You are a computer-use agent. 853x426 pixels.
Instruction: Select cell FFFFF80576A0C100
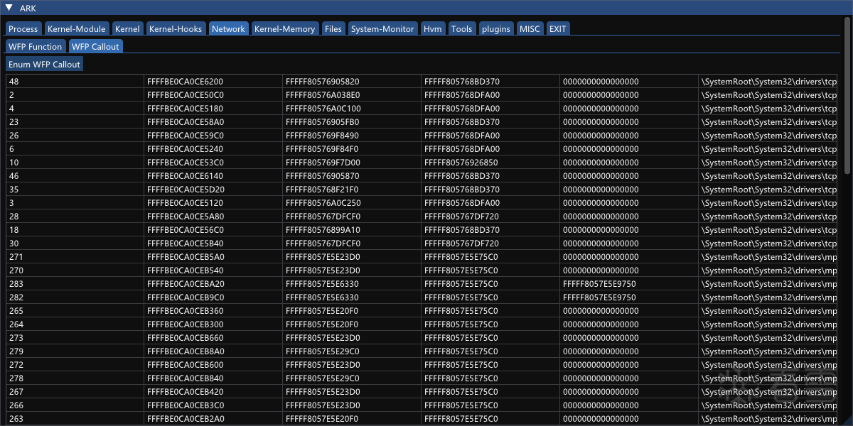(x=352, y=109)
